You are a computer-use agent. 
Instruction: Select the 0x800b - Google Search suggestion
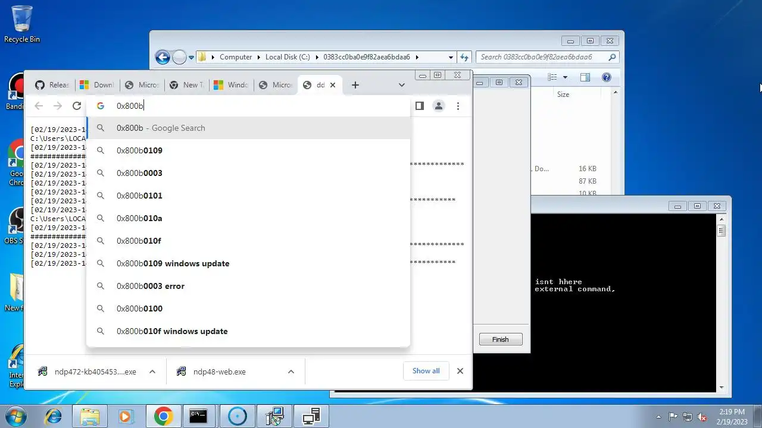point(248,128)
